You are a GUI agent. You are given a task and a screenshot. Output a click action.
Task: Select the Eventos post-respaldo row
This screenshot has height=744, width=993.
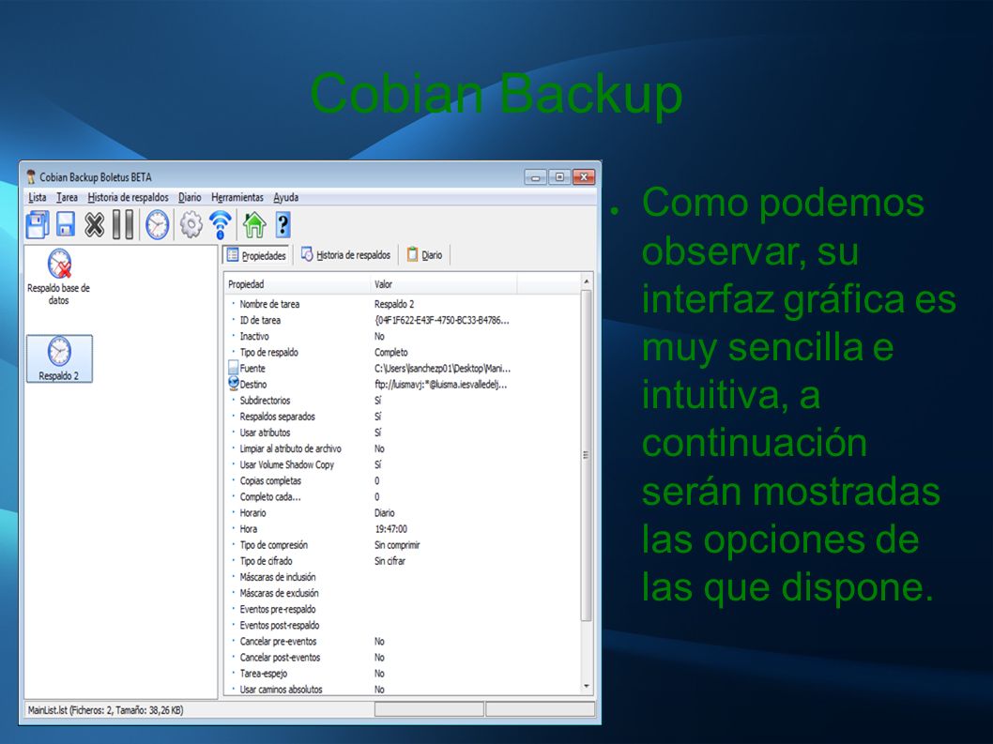click(402, 625)
